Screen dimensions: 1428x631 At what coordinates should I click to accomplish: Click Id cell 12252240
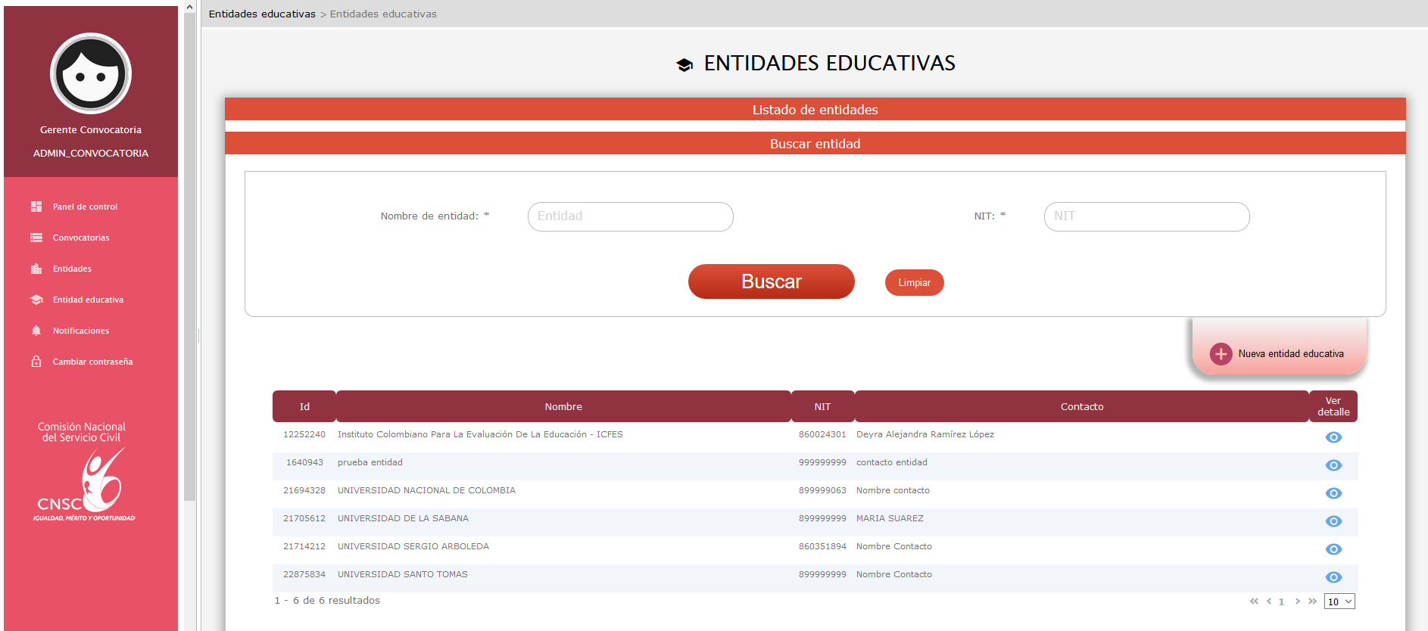pyautogui.click(x=304, y=434)
